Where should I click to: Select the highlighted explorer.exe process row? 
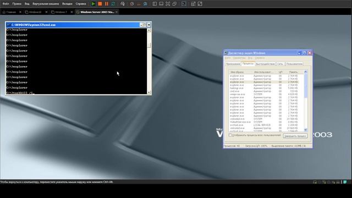coord(264,82)
